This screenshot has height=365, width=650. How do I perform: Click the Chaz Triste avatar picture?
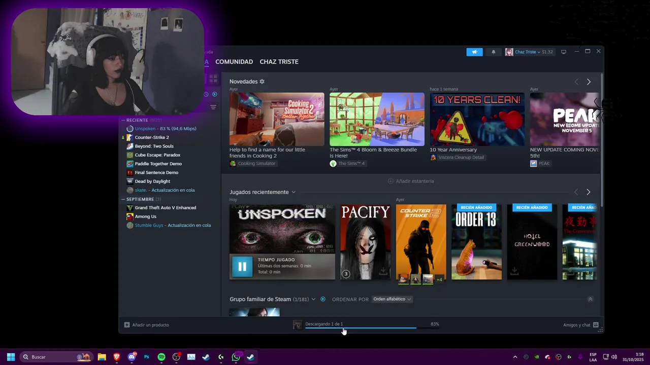click(x=509, y=52)
